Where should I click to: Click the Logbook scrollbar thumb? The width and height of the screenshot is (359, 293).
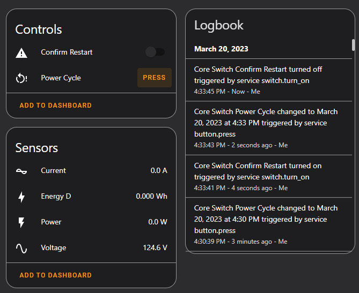click(353, 45)
